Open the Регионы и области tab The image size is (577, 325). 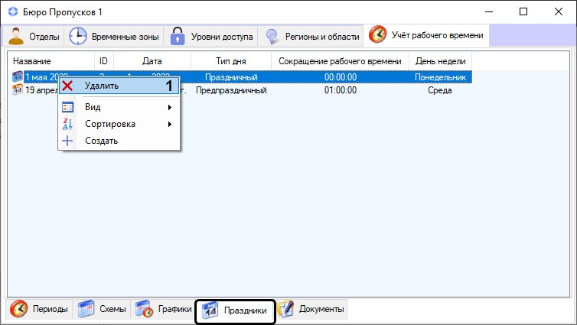[x=311, y=36]
